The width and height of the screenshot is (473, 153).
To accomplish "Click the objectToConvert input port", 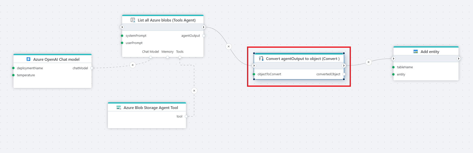I will pos(254,74).
